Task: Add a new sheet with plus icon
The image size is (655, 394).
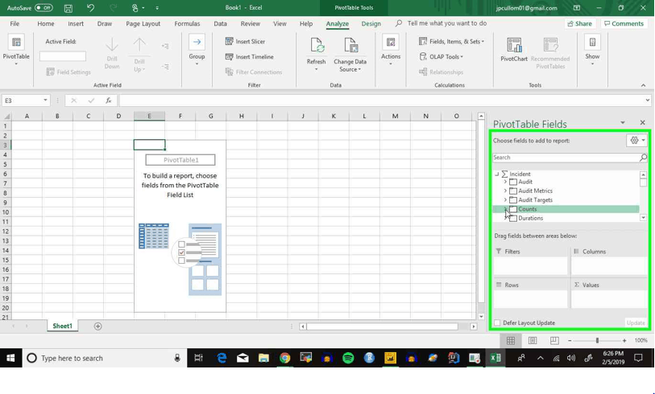Action: coord(97,326)
